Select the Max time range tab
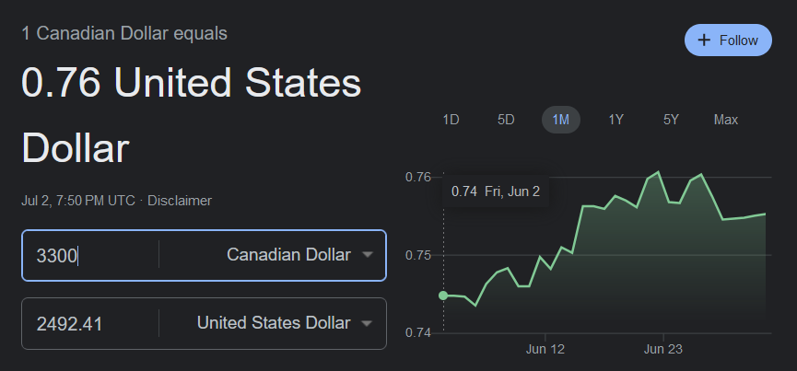Screen dimensions: 797x371 [x=725, y=120]
